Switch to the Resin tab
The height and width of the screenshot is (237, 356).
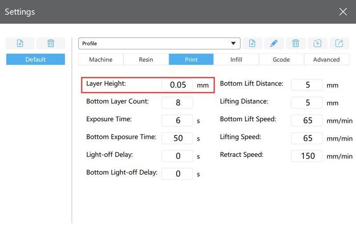(x=146, y=60)
